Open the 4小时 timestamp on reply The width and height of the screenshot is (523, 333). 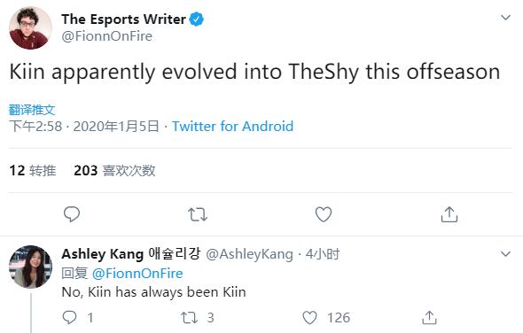pos(323,254)
